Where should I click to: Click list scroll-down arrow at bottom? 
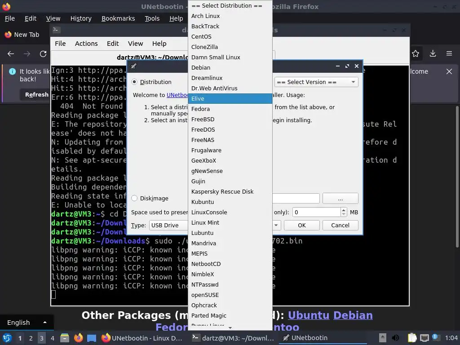coord(230,328)
